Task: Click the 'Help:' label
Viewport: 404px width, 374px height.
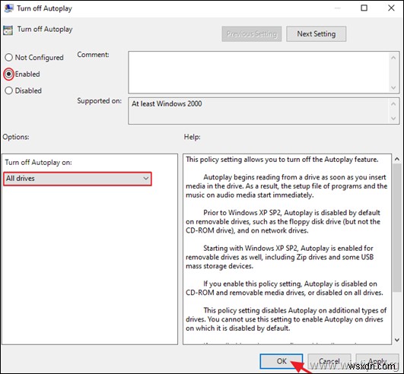Action: 192,137
